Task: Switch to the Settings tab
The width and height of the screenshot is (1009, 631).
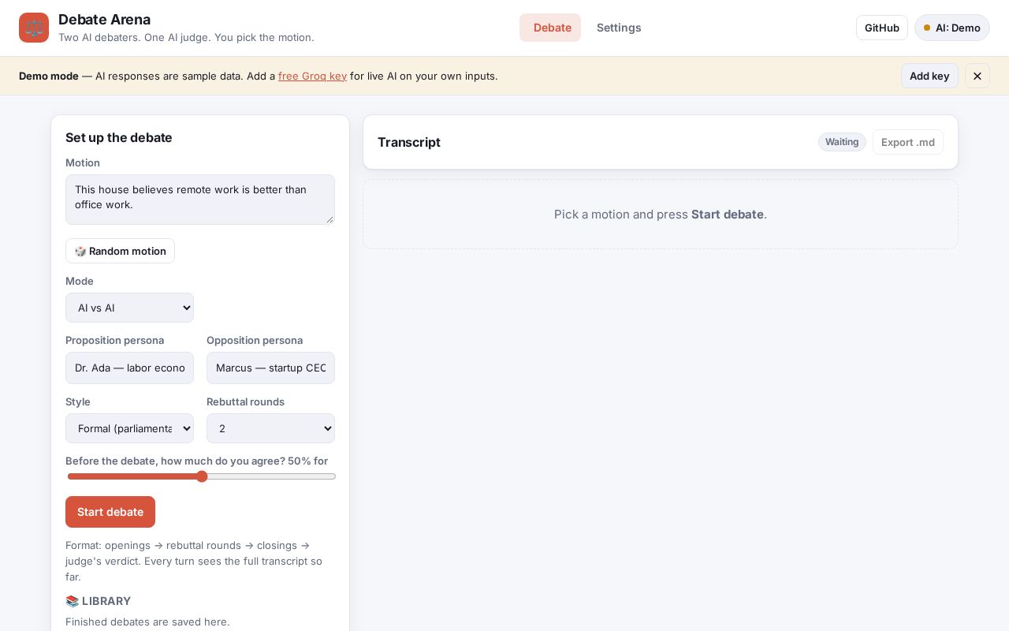Action: click(619, 28)
